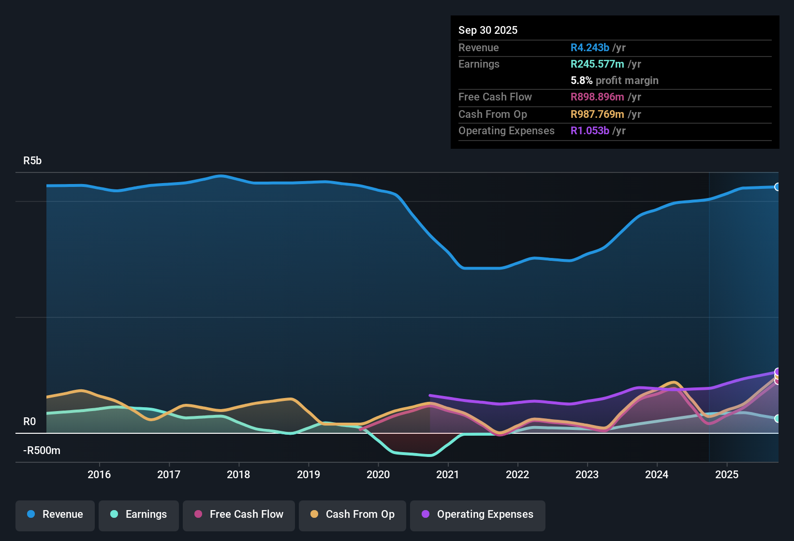Click the teal Earnings legend dot
This screenshot has width=794, height=541.
114,514
